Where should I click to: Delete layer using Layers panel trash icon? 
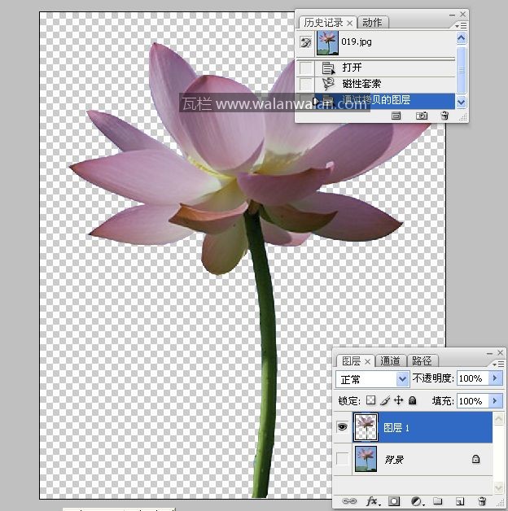tap(482, 501)
